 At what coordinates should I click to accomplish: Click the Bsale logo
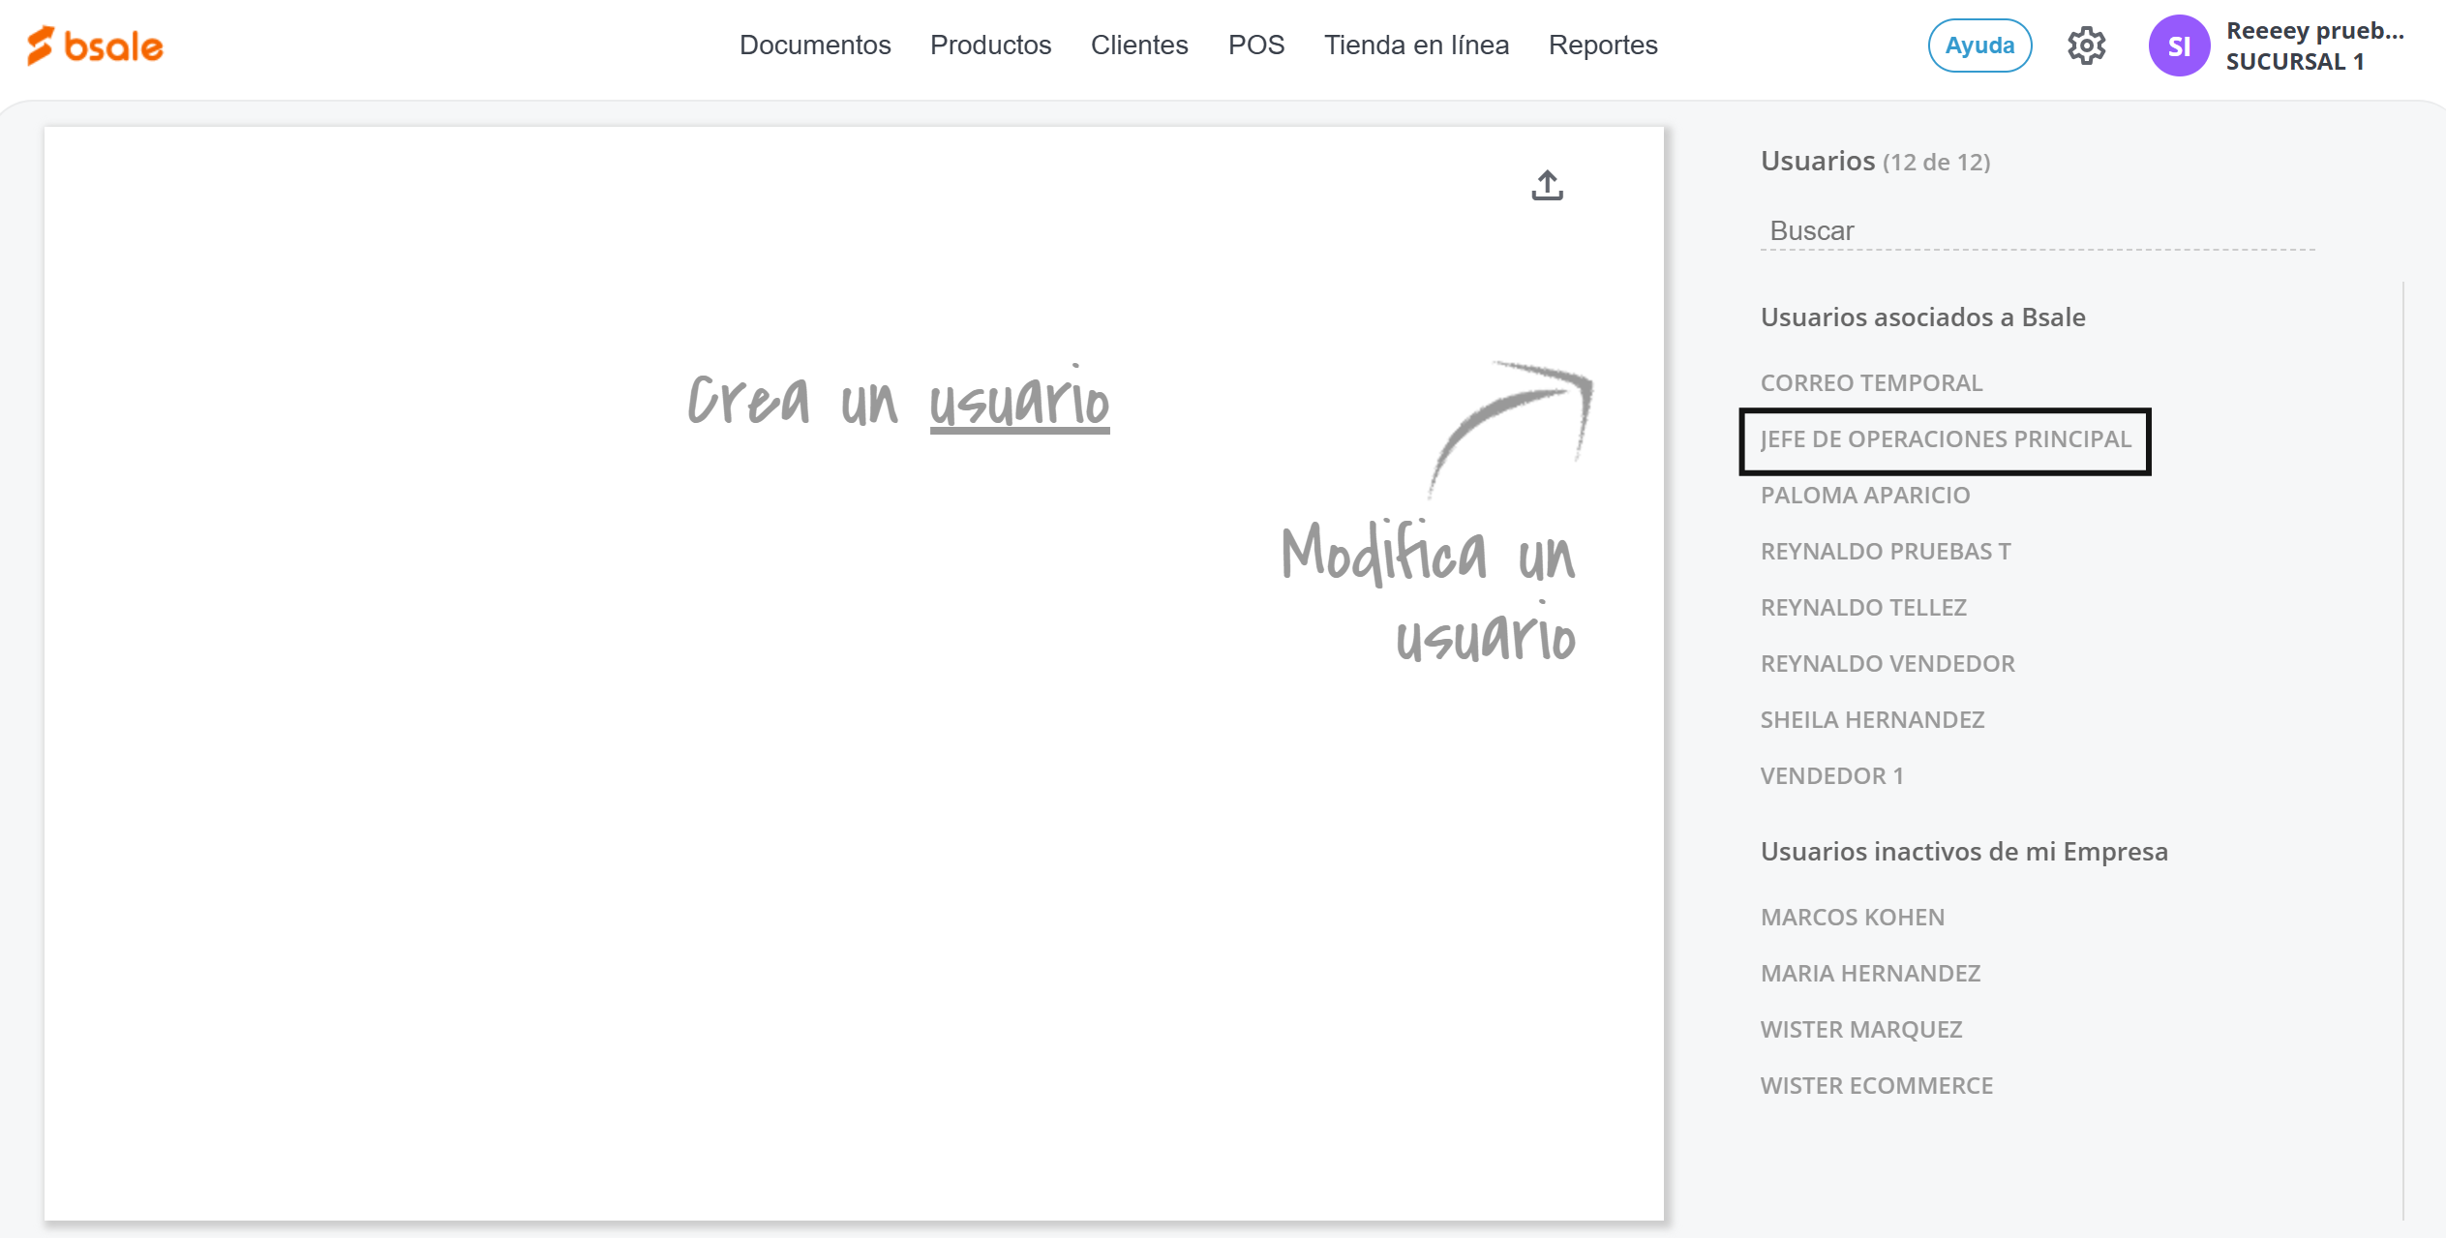point(95,45)
